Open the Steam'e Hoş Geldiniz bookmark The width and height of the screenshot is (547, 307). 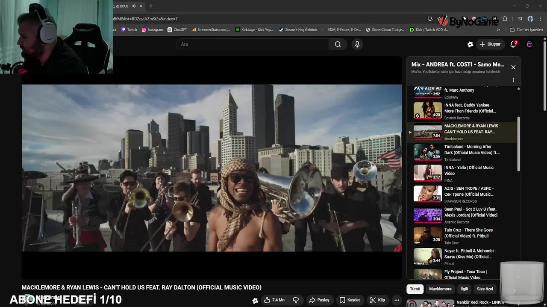(x=298, y=30)
